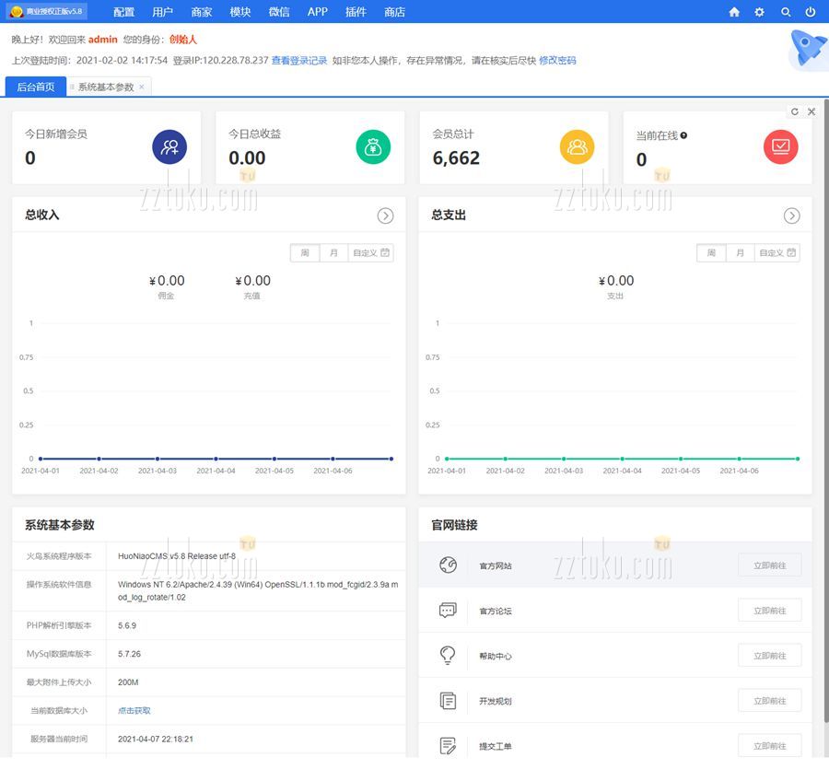Close the 系统基本参数 tab
This screenshot has width=829, height=769.
(x=142, y=87)
